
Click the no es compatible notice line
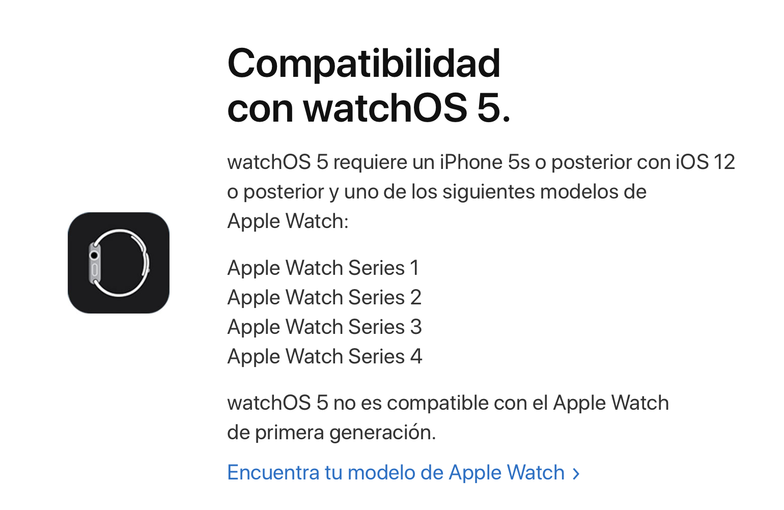click(448, 403)
